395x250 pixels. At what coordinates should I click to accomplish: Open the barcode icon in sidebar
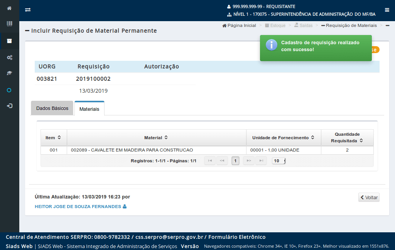[x=9, y=23]
